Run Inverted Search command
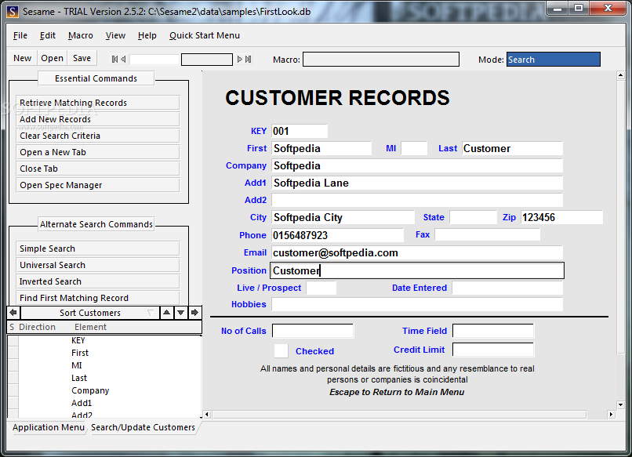632x457 pixels. 98,281
